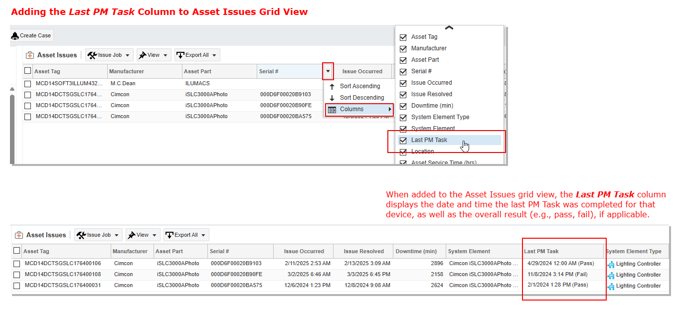
Task: Click the pin icon on bottom View button
Action: 132,235
